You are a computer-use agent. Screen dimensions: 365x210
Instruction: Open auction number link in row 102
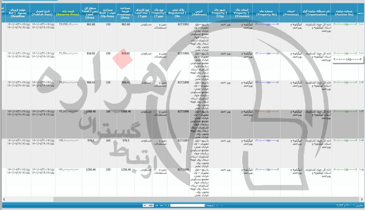point(345,82)
